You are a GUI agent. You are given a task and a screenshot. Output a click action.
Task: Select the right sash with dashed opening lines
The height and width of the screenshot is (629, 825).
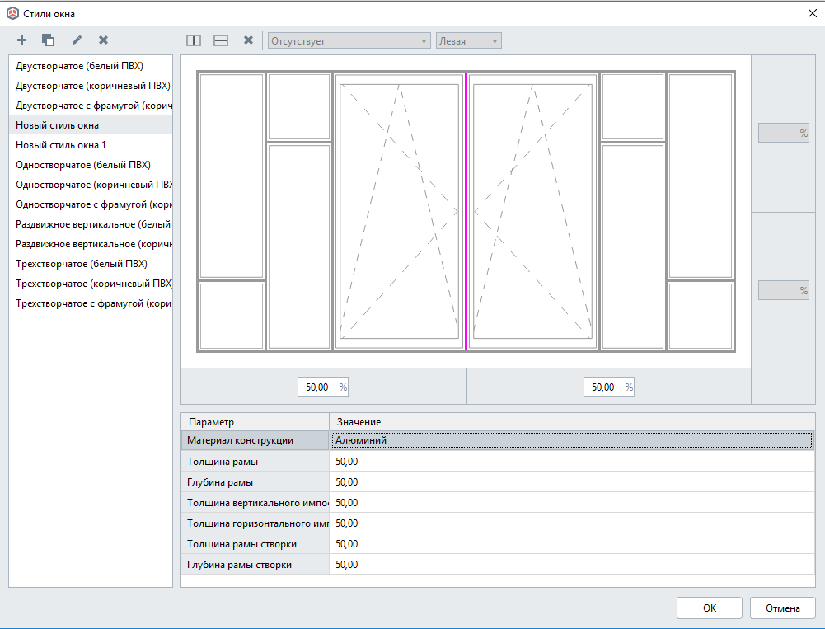click(x=532, y=212)
